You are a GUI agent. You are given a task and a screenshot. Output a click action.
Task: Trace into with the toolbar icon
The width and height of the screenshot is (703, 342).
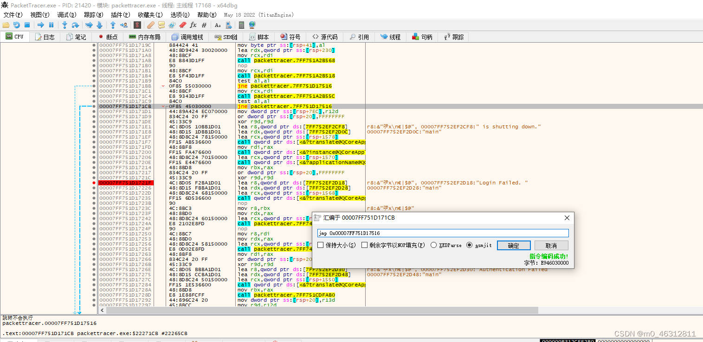(89, 25)
